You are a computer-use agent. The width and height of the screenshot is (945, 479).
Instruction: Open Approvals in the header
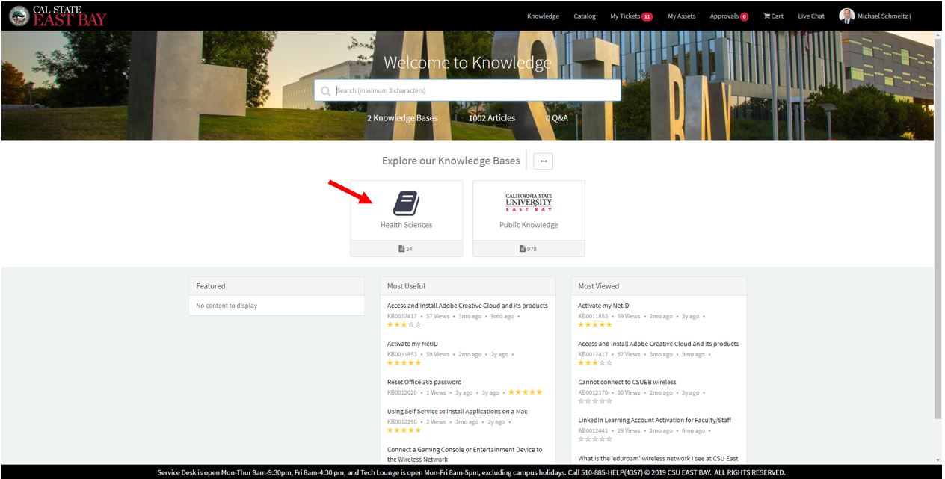[x=729, y=16]
